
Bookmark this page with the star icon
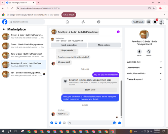click(154, 8)
